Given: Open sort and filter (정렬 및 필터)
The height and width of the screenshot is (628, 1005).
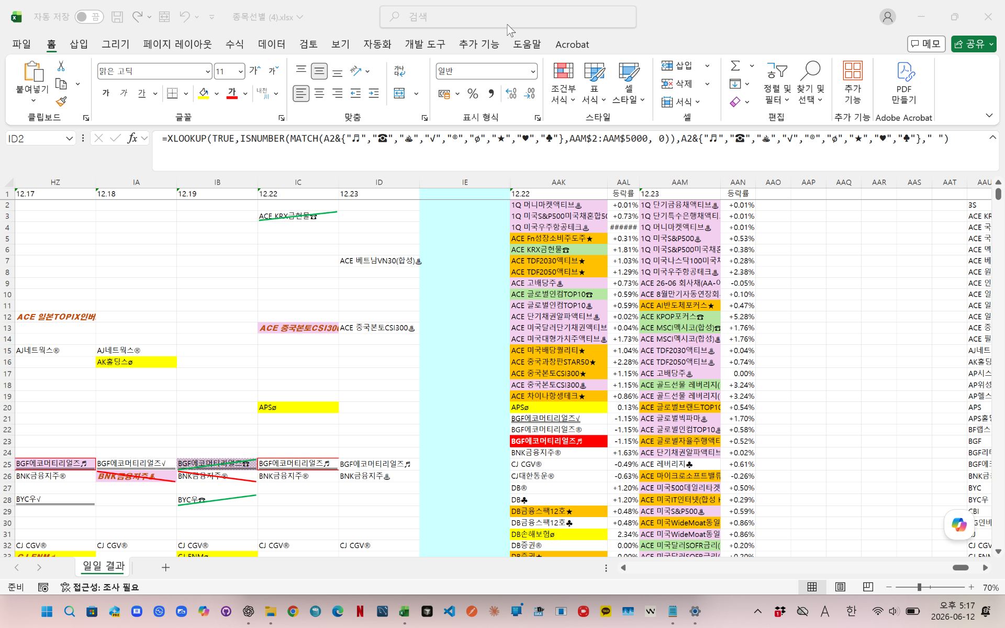Looking at the screenshot, I should point(777,83).
